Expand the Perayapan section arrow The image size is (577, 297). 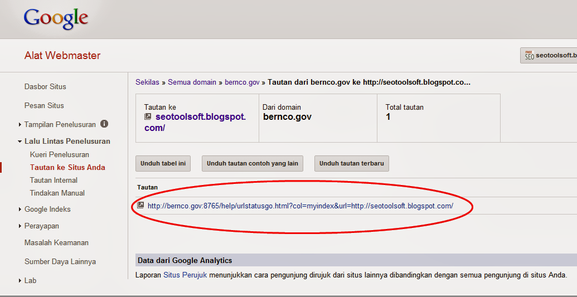point(20,226)
